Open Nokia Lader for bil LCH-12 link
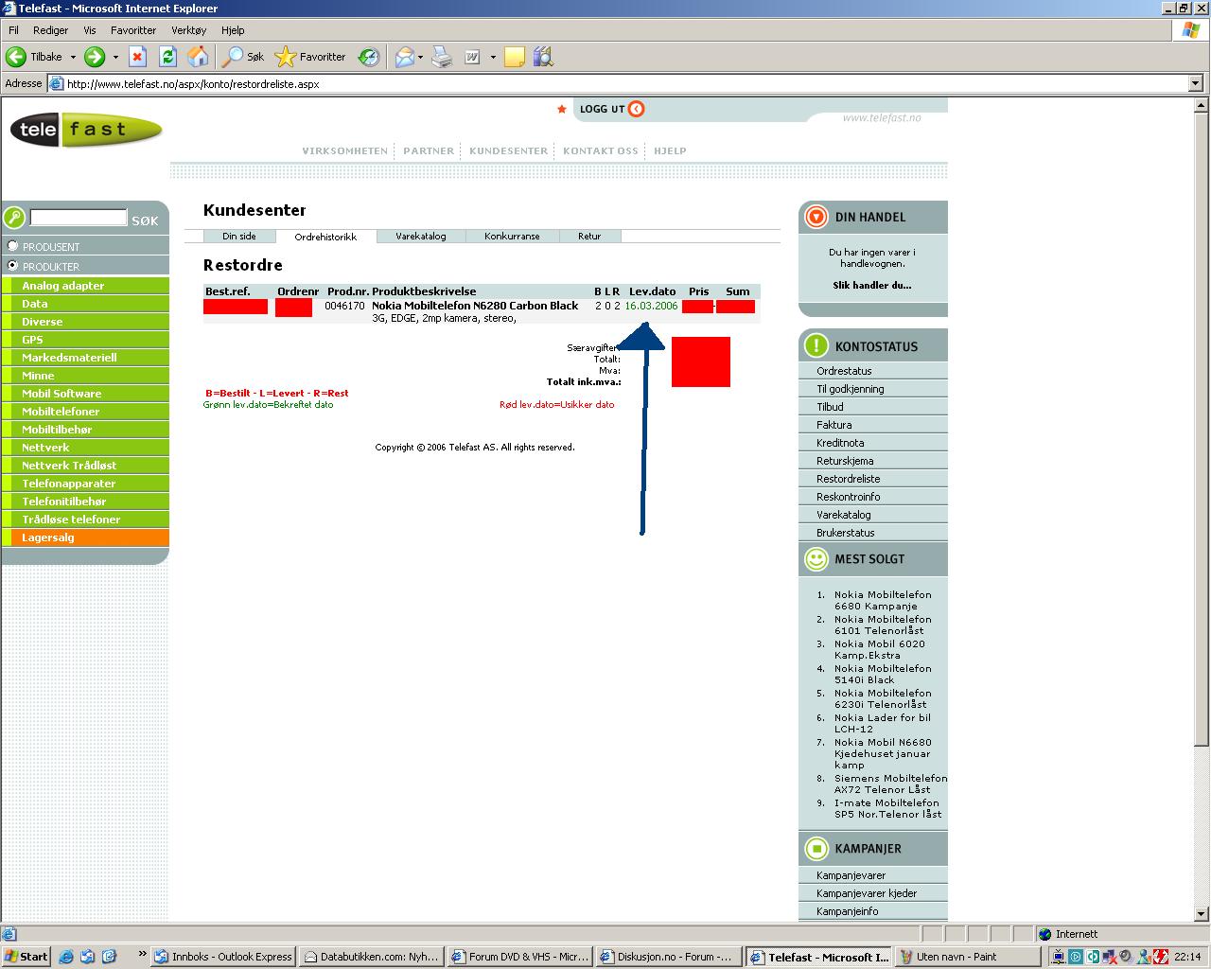Image resolution: width=1211 pixels, height=969 pixels. [883, 723]
